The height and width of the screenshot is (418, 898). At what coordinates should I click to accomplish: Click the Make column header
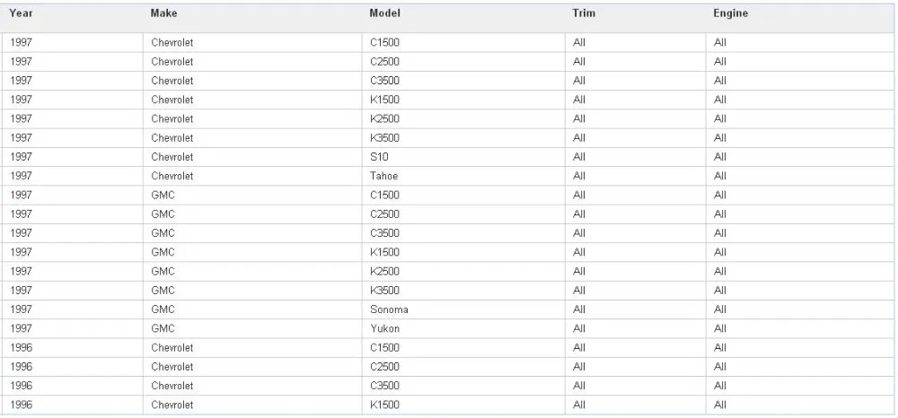pyautogui.click(x=163, y=13)
